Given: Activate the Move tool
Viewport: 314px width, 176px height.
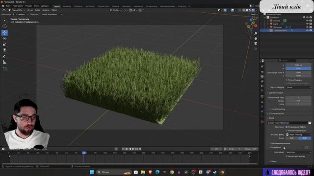Looking at the screenshot, I should (x=4, y=33).
